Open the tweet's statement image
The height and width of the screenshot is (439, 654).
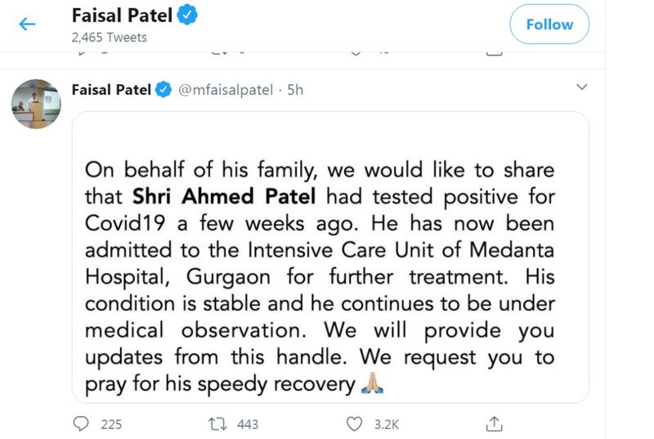pos(330,257)
